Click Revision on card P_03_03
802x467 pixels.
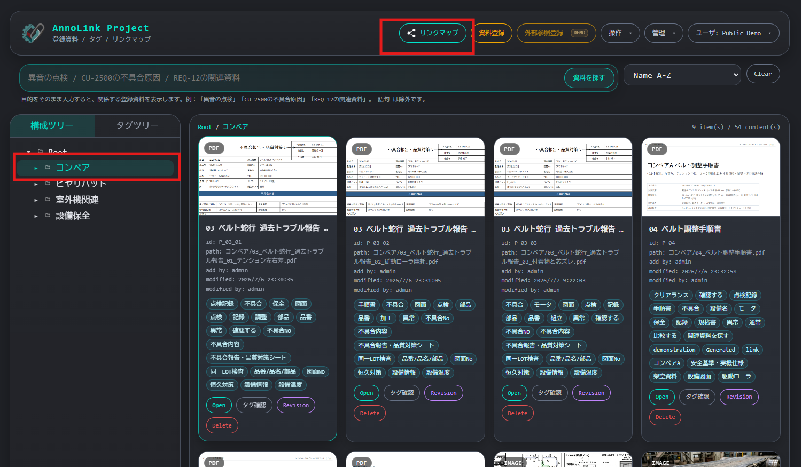point(591,393)
